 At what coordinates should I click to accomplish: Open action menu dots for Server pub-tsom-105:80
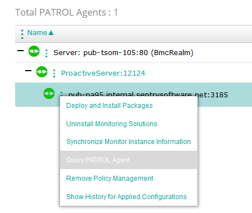click(x=46, y=53)
